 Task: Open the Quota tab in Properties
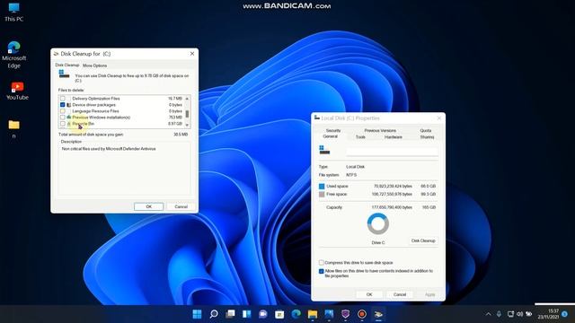[x=425, y=130]
